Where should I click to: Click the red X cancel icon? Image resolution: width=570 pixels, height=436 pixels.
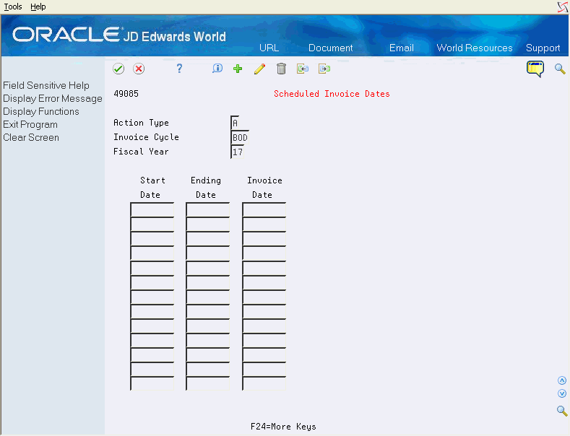[x=139, y=69]
